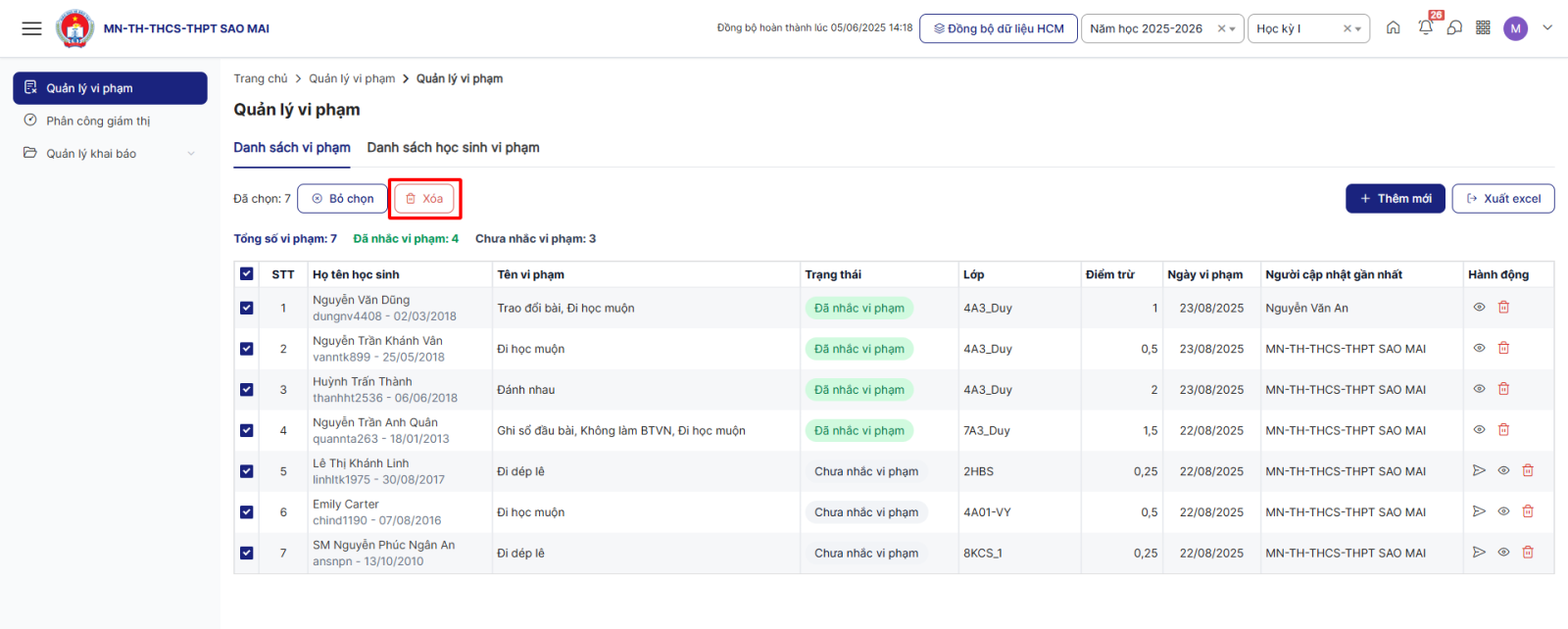This screenshot has width=1568, height=629.
Task: Open the notifications bell icon
Action: point(1425,28)
